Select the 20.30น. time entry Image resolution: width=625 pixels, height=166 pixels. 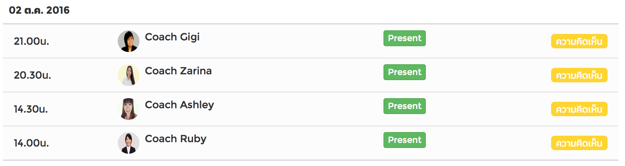click(33, 75)
